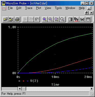Open the Plot menu
Image resolution: width=95 pixels, height=97 pixels.
coord(39,8)
